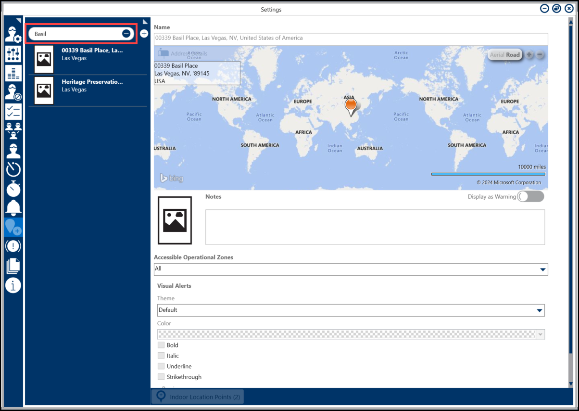The image size is (579, 411).
Task: Enable the Bold checkbox
Action: pyautogui.click(x=161, y=345)
